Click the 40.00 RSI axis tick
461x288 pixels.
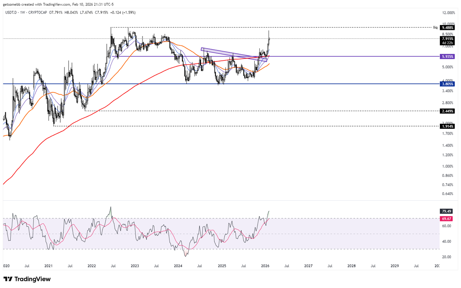[447, 241]
